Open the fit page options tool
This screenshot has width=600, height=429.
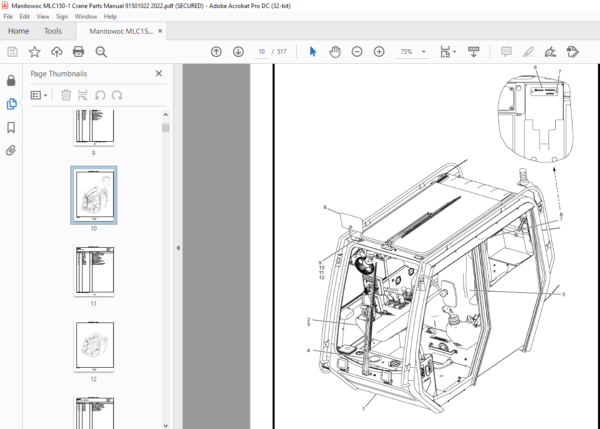[x=445, y=52]
